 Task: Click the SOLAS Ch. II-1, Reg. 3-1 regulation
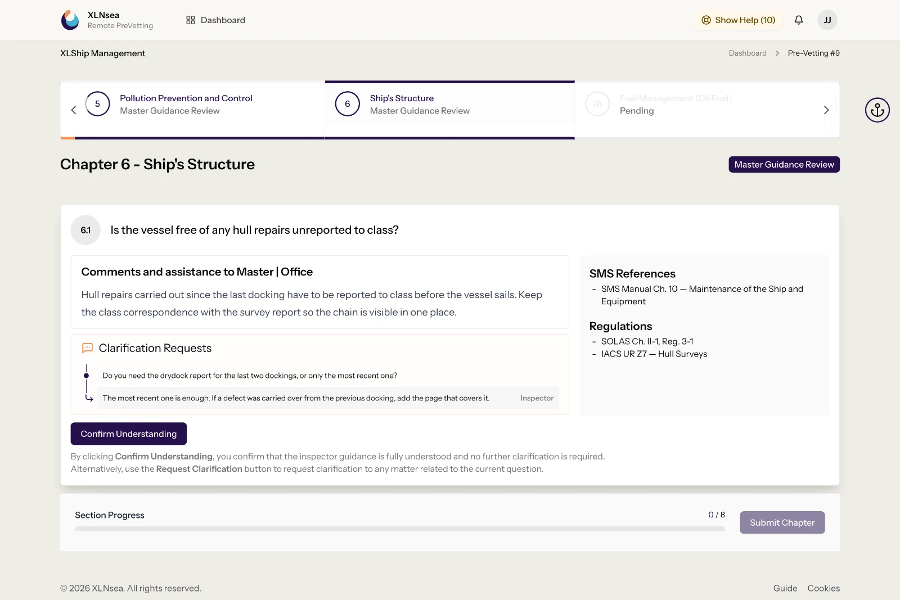(x=647, y=341)
